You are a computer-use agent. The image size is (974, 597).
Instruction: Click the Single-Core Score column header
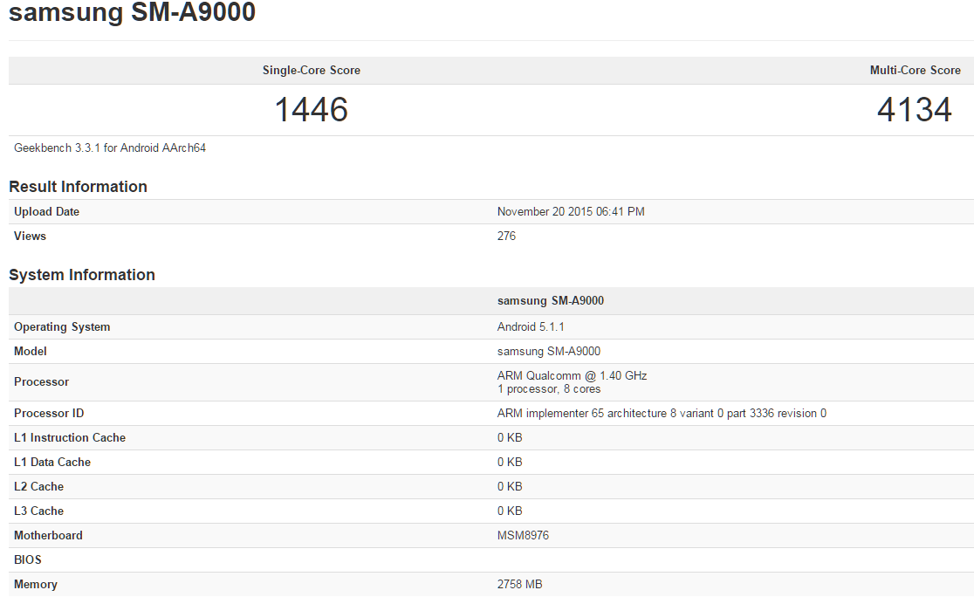pyautogui.click(x=311, y=70)
